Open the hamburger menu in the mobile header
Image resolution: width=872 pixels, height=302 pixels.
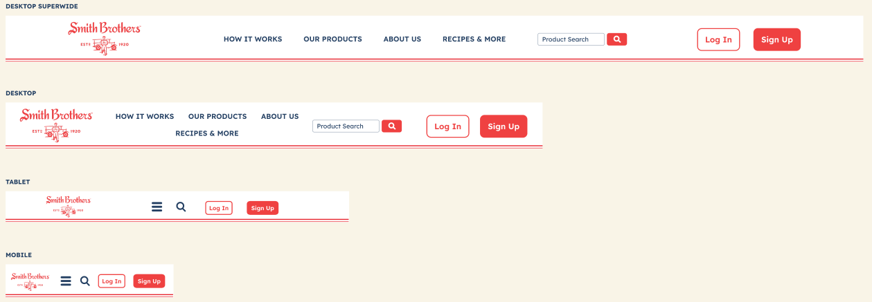pyautogui.click(x=66, y=281)
